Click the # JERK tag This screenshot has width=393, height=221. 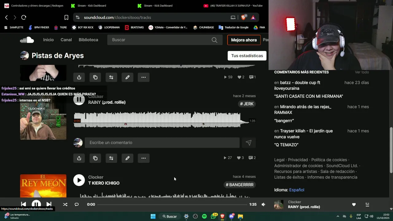pyautogui.click(x=247, y=104)
